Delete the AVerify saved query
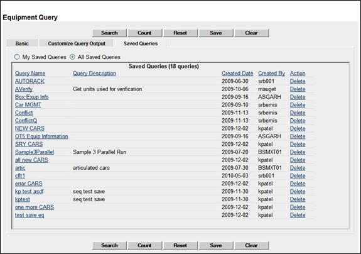The width and height of the screenshot is (361, 254). 298,89
